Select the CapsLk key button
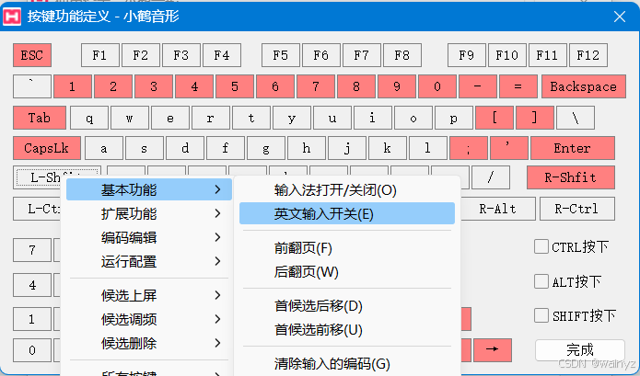The width and height of the screenshot is (640, 376). (47, 148)
